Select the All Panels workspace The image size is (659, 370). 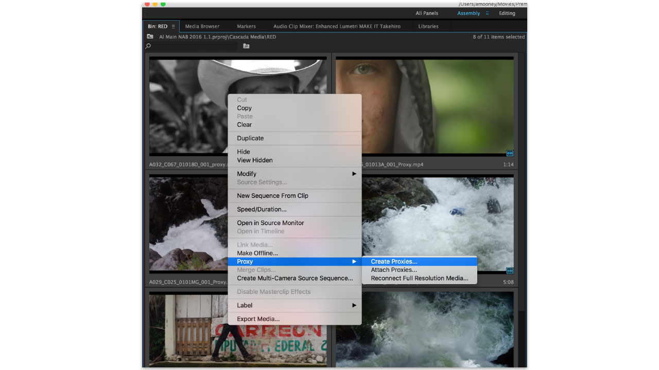(x=427, y=13)
